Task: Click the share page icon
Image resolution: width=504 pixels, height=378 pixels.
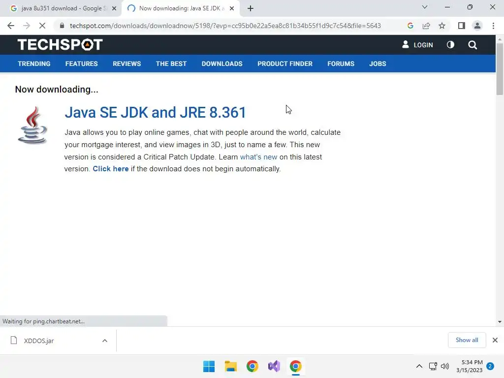Action: (x=426, y=26)
